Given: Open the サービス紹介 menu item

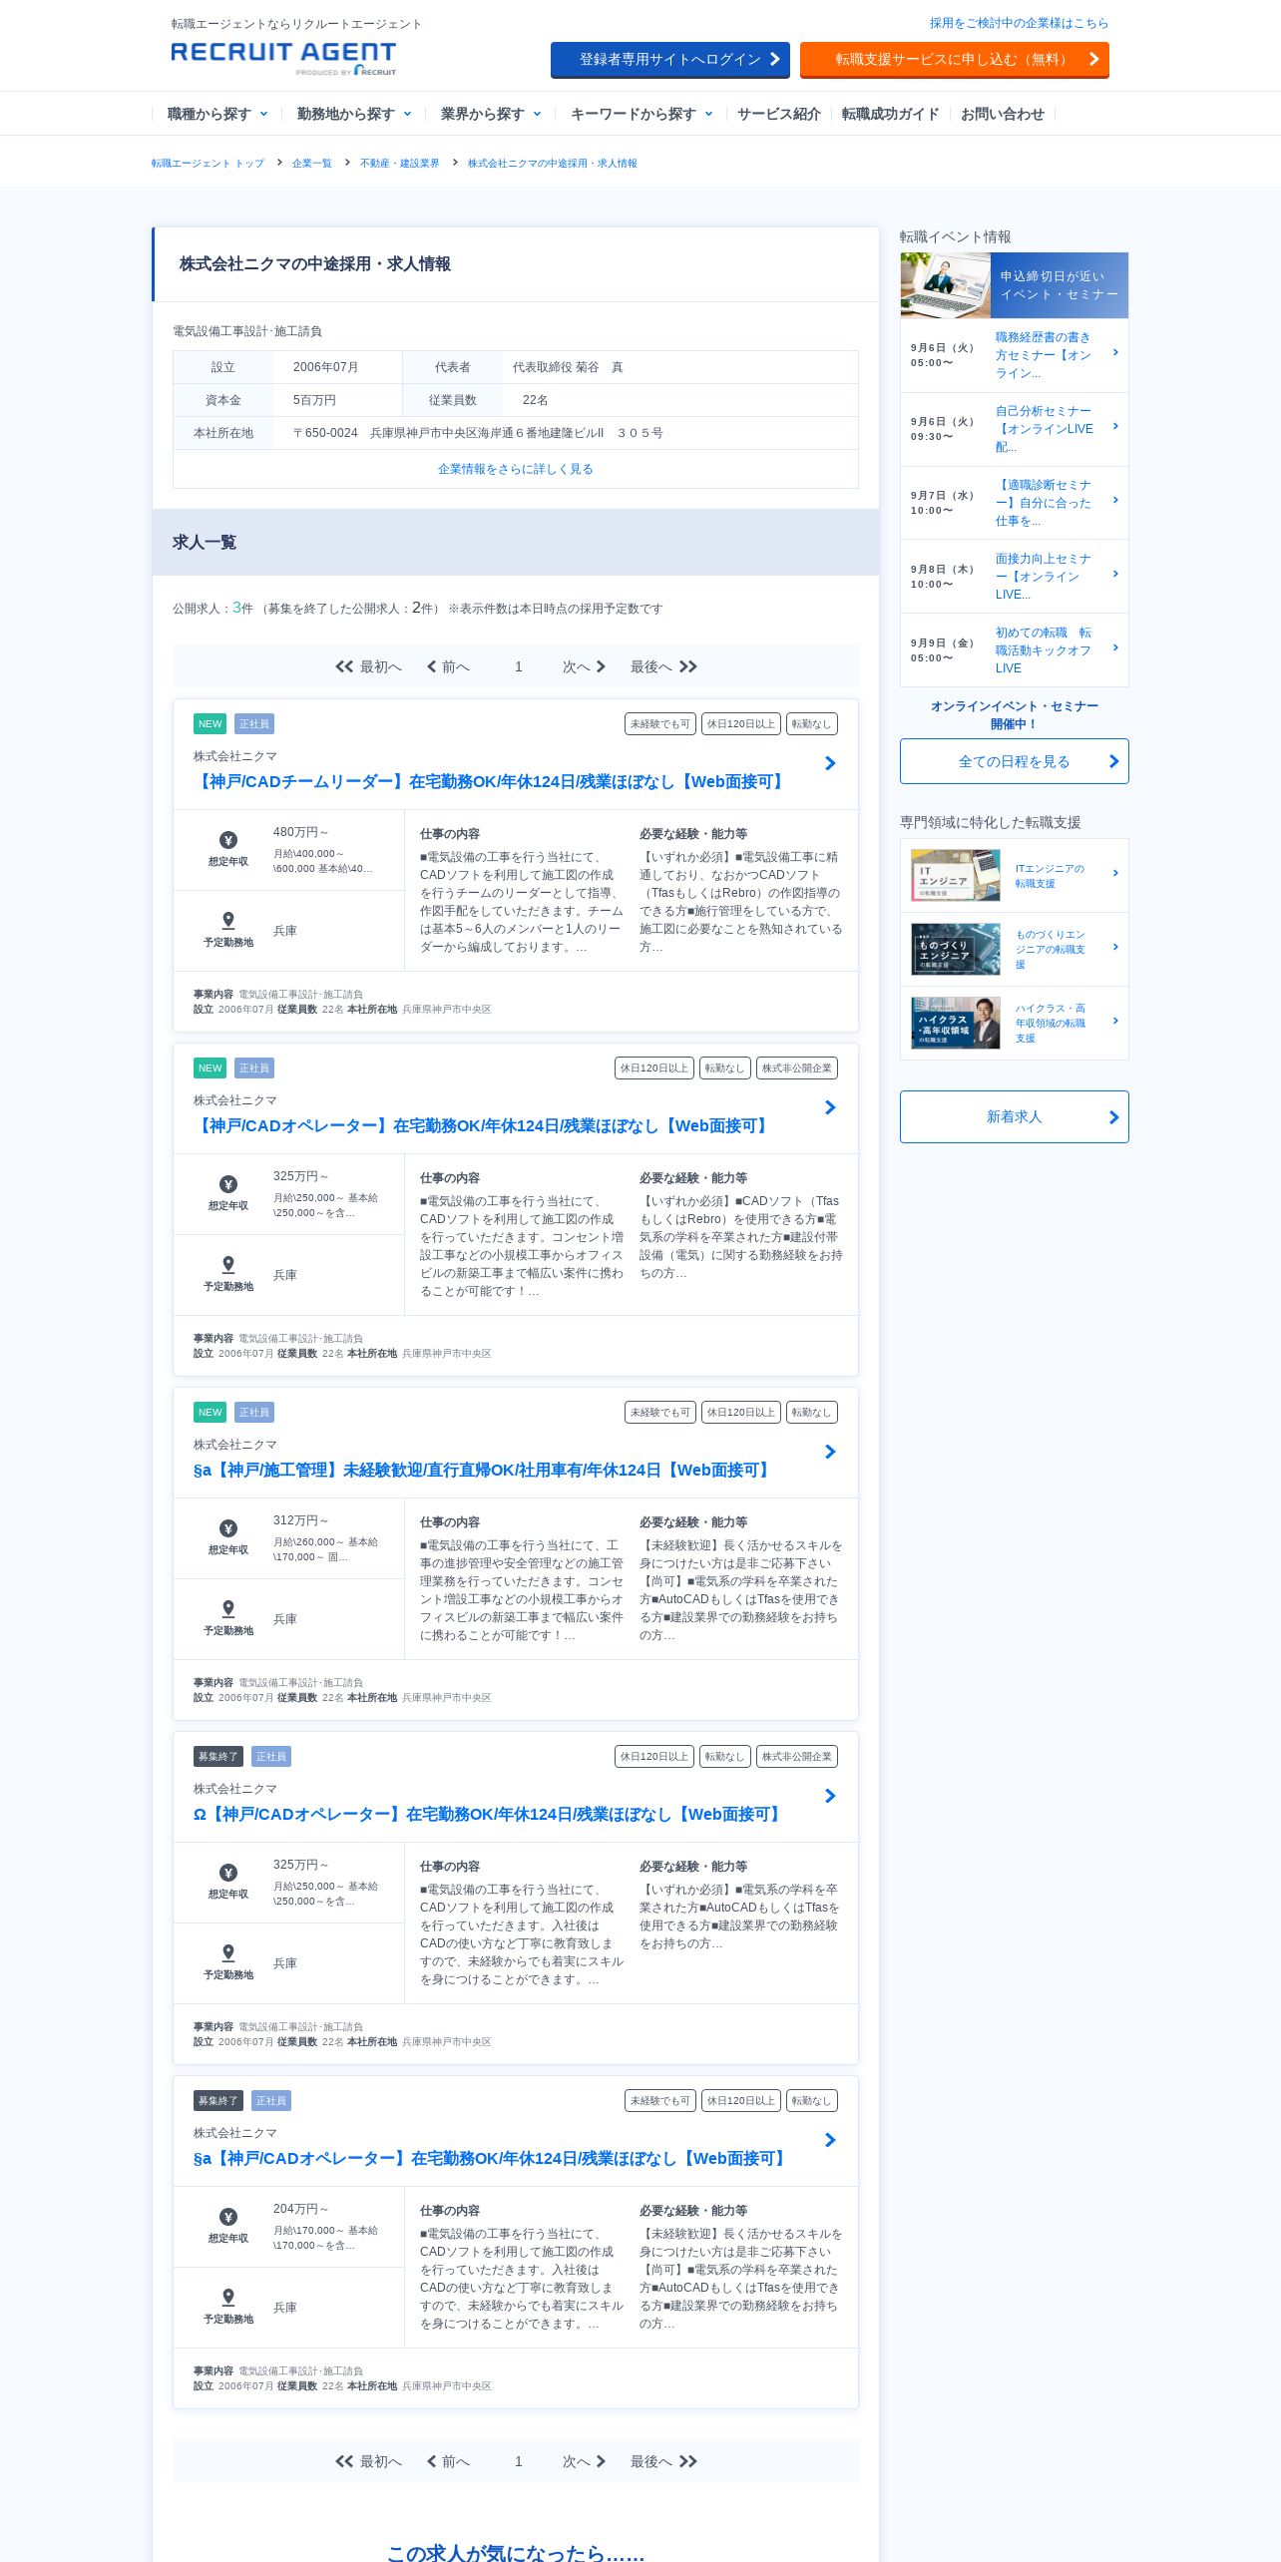Looking at the screenshot, I should tap(779, 114).
